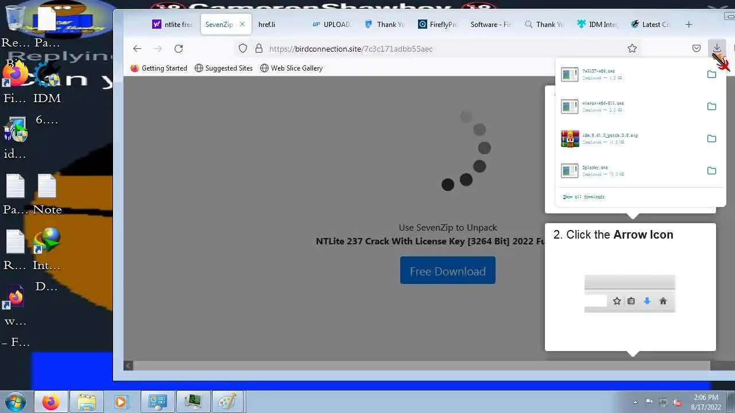
Task: Switch to the IDM Integ tab
Action: 597,25
